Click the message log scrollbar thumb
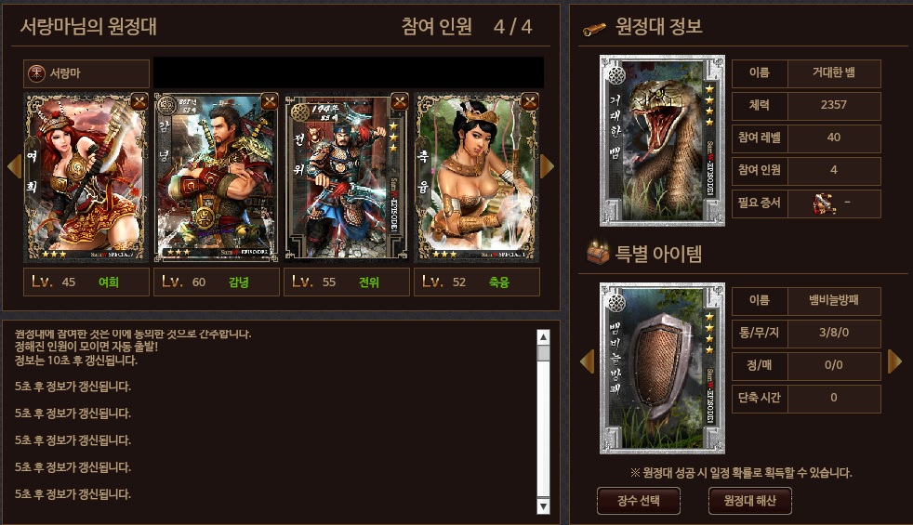 [x=543, y=353]
